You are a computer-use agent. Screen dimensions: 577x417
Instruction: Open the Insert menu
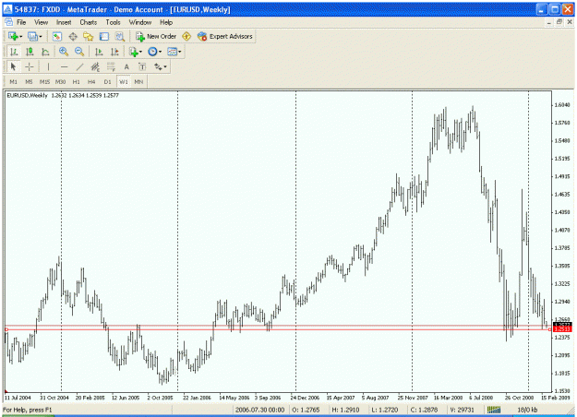(64, 22)
